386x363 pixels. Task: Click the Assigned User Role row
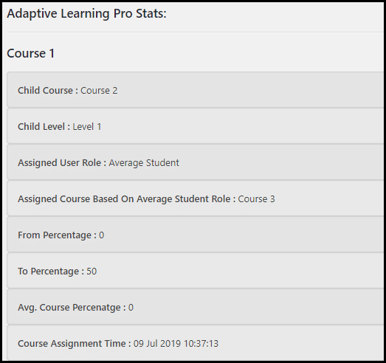[x=195, y=162]
